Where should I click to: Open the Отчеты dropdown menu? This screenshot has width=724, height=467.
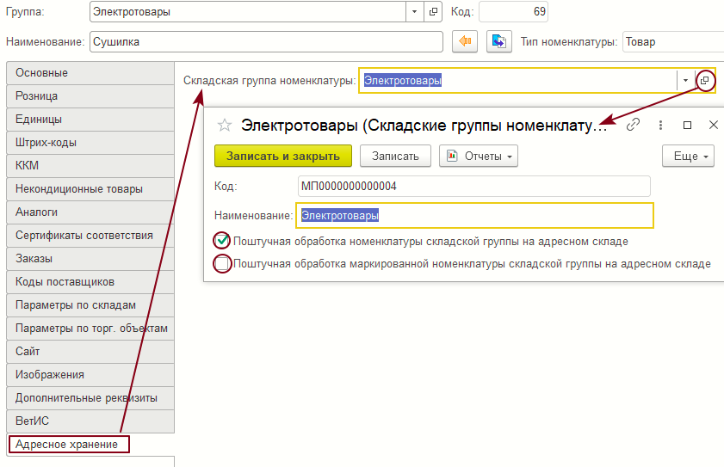pyautogui.click(x=480, y=156)
